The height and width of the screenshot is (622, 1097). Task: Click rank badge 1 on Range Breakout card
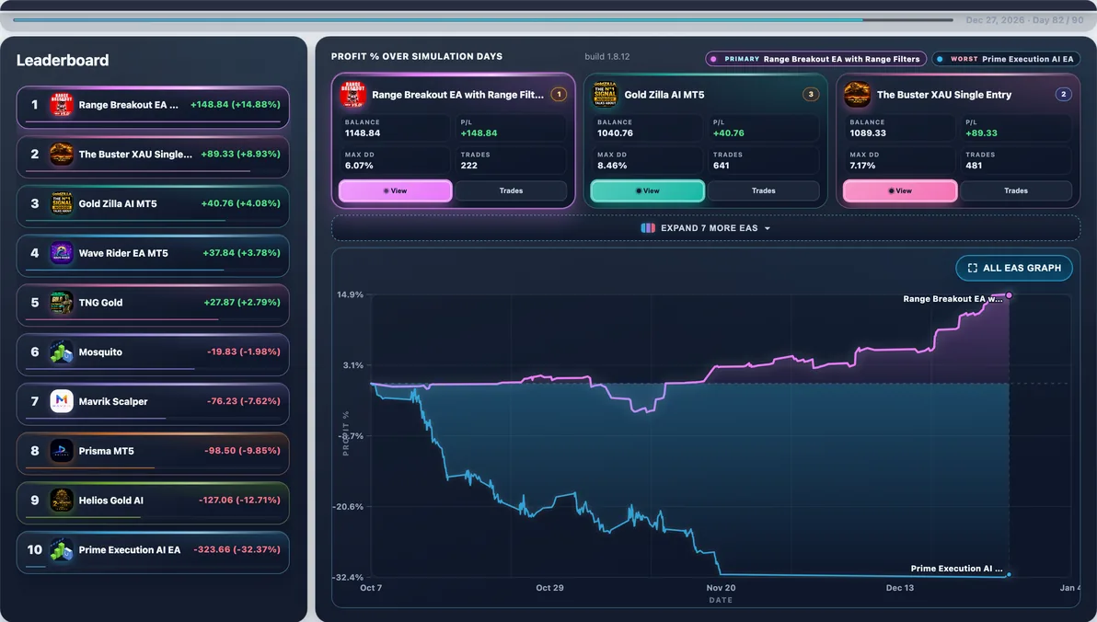(x=559, y=95)
